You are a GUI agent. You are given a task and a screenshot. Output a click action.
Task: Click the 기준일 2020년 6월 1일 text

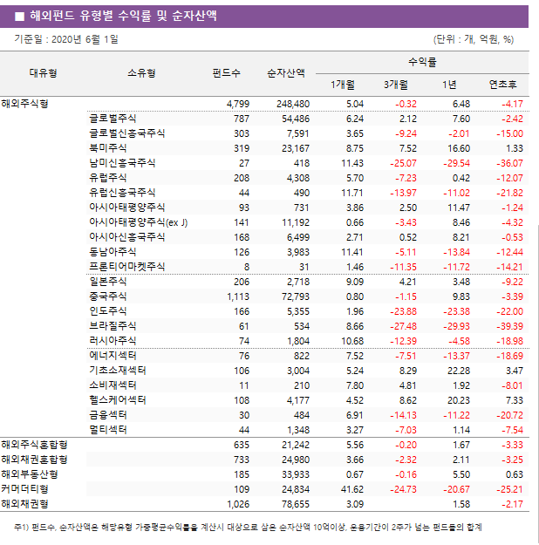(66, 39)
